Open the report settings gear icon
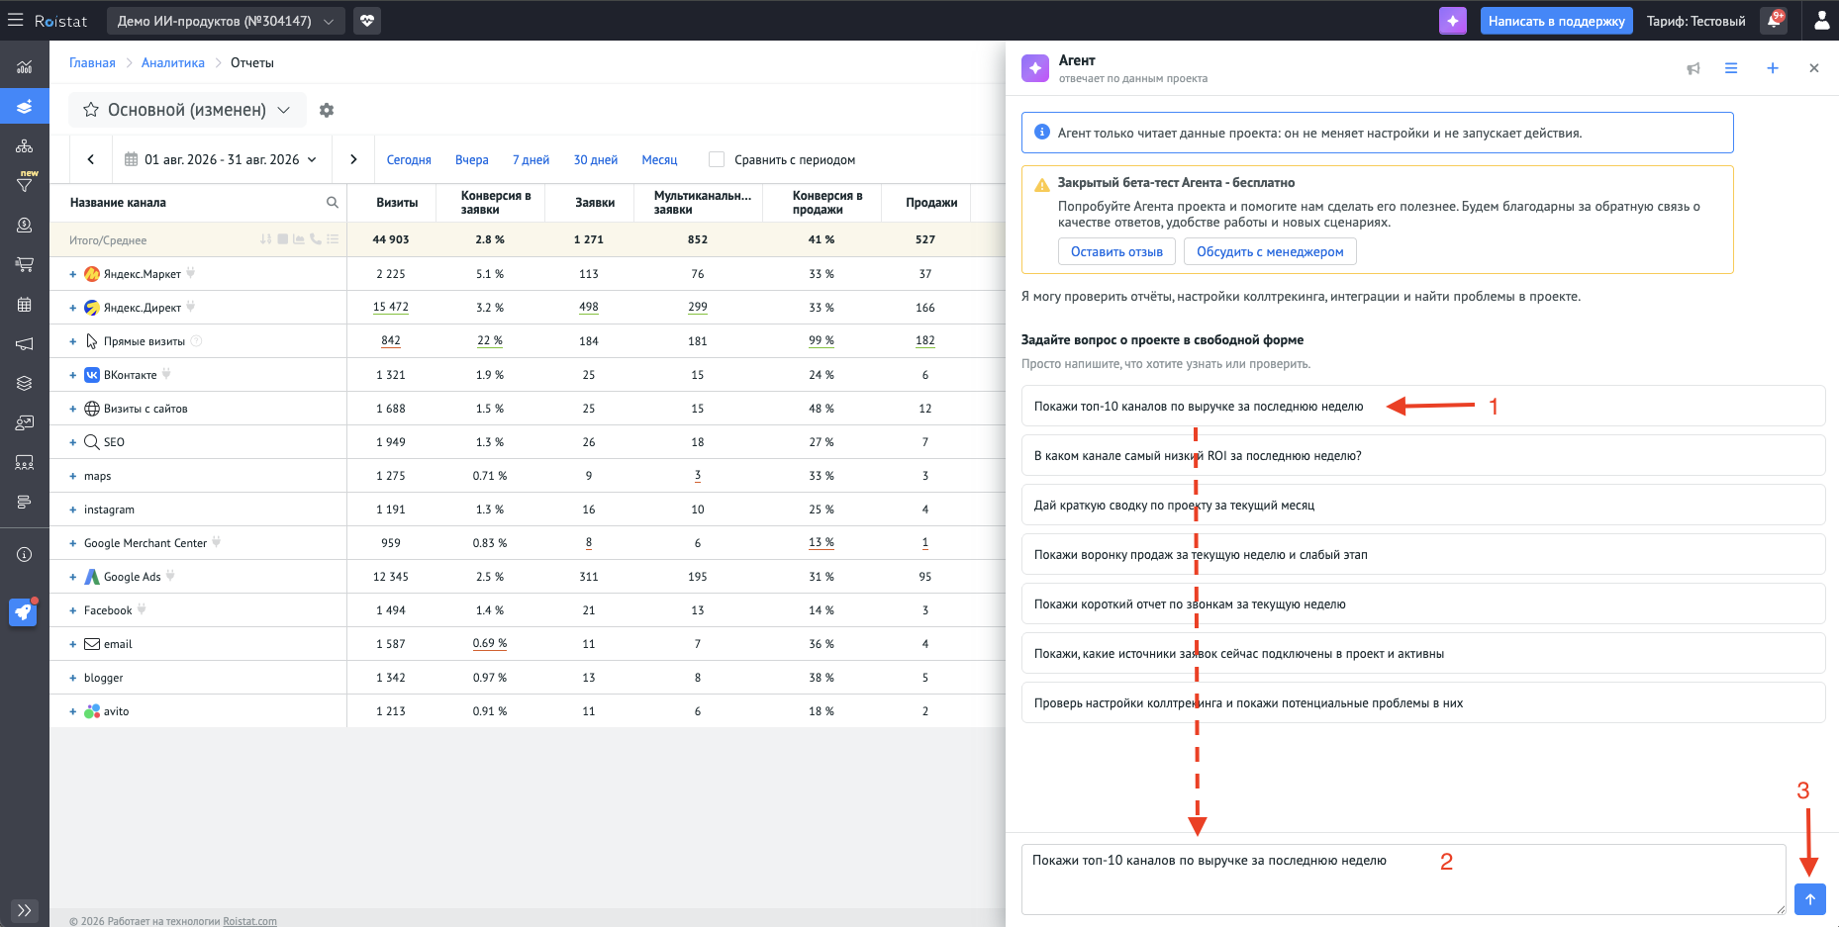Viewport: 1839px width, 927px height. point(327,110)
